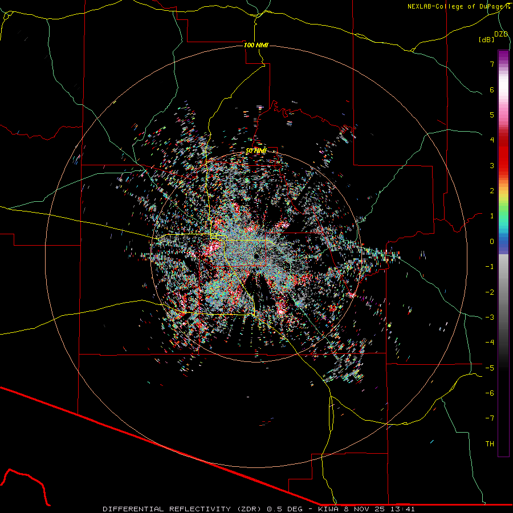Click the -5 dB value on the color scale
The width and height of the screenshot is (513, 513).
490,368
